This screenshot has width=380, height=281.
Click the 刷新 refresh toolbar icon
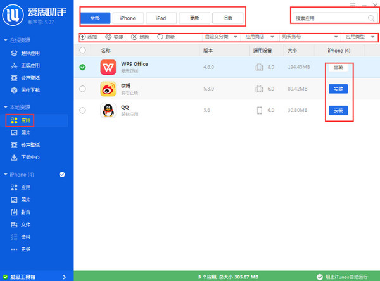160,37
